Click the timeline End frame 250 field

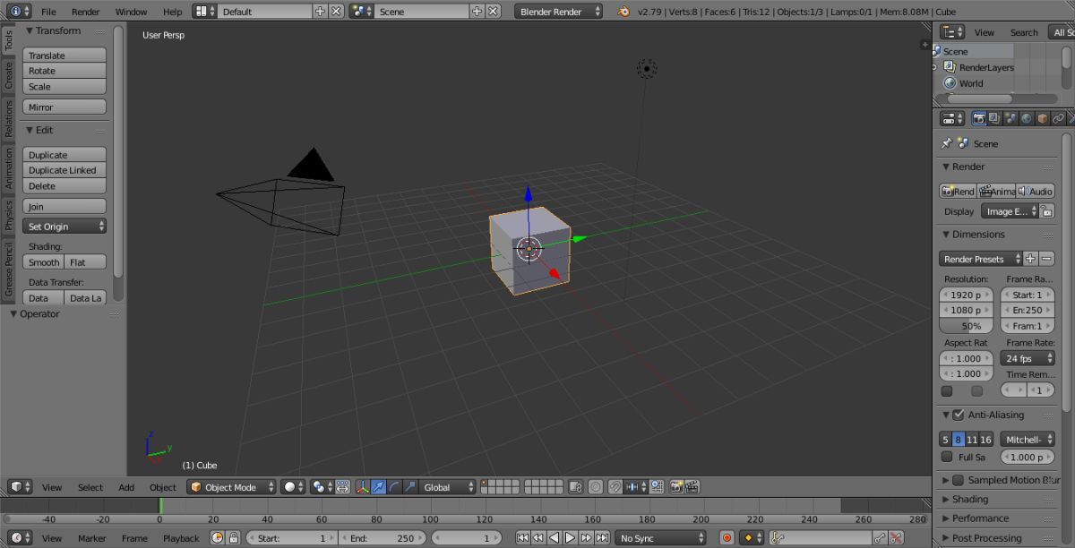383,538
